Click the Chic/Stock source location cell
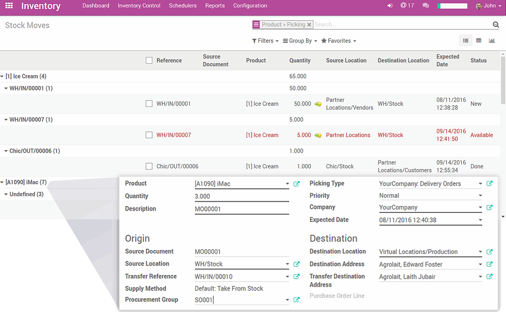This screenshot has height=312, width=506. tap(340, 166)
